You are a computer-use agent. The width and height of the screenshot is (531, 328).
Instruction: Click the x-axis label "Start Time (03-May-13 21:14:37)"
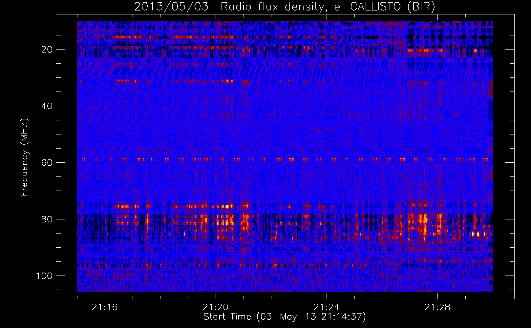click(x=285, y=317)
